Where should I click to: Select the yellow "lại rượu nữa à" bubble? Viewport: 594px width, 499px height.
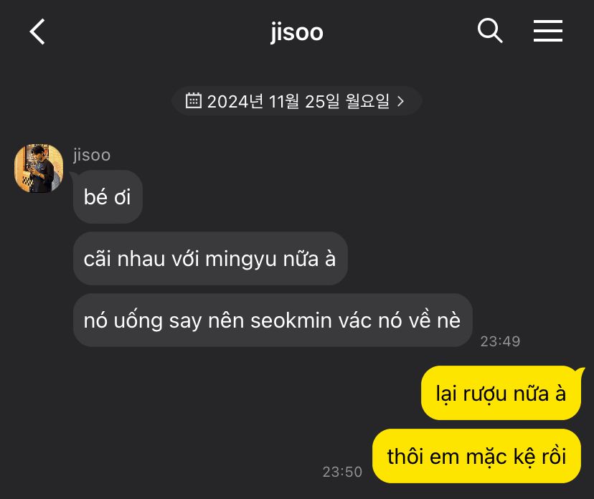(501, 393)
